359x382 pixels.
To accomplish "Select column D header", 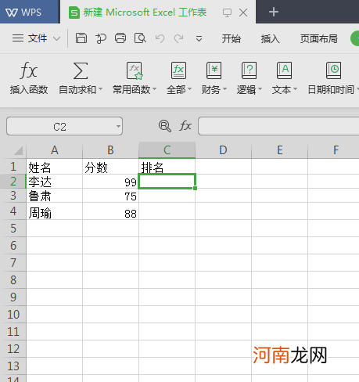I will [223, 150].
